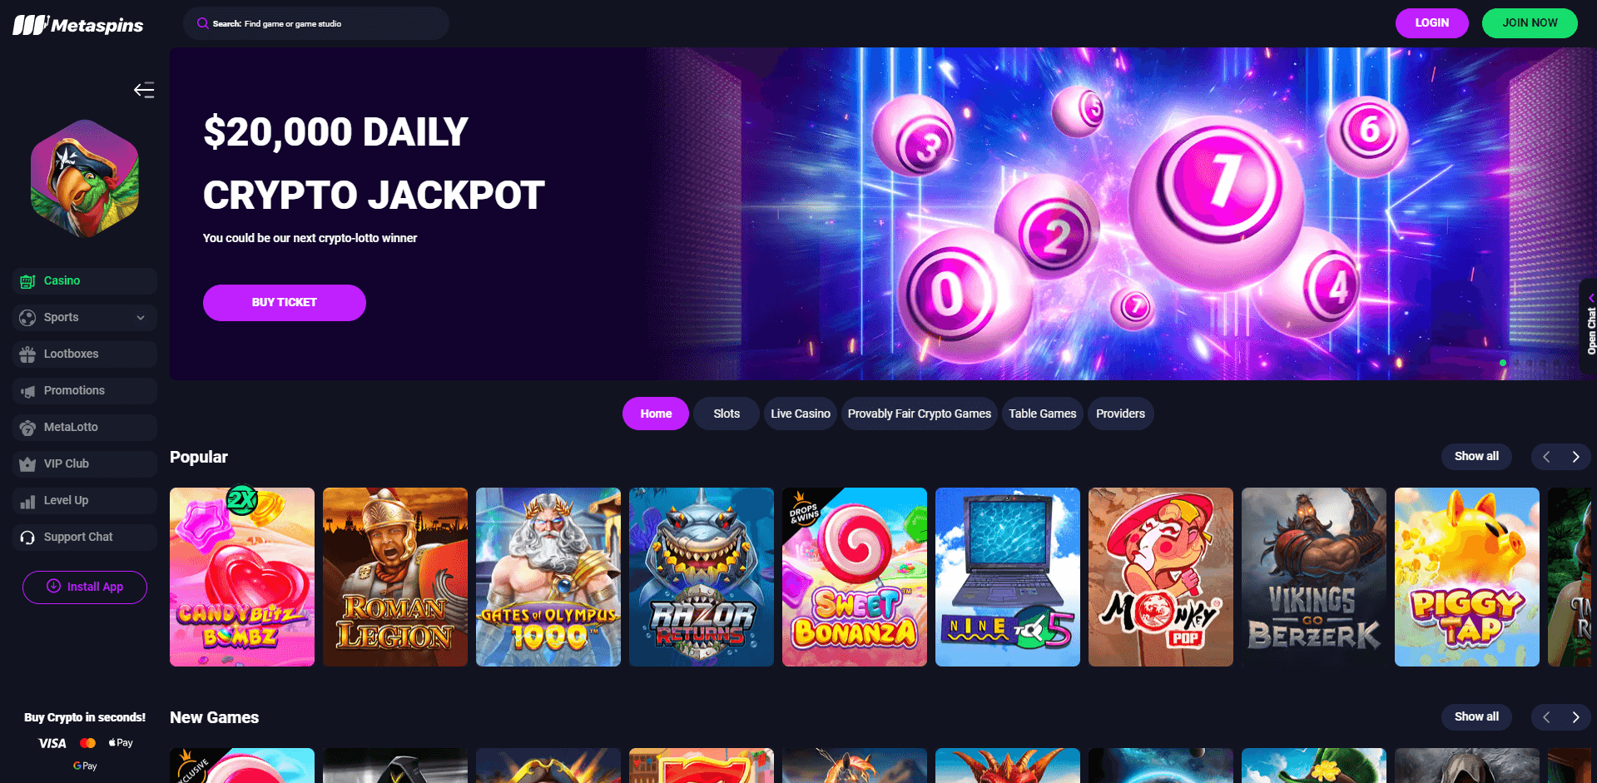Open VIP Club crown icon

[x=27, y=464]
